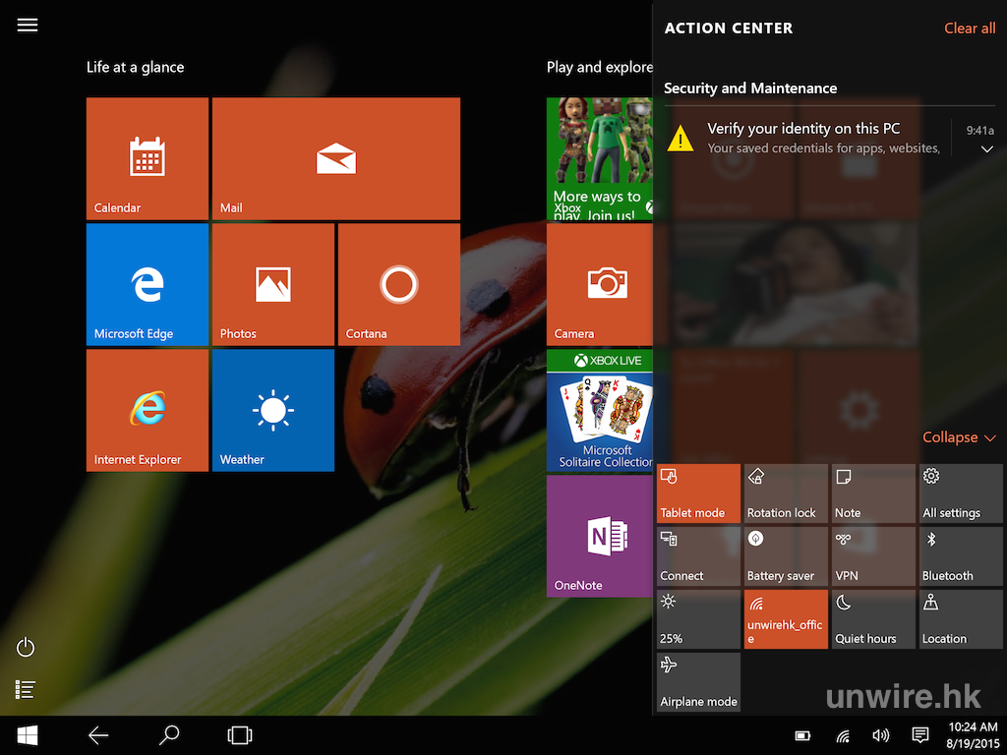Open the Power options menu
The height and width of the screenshot is (755, 1007).
pyautogui.click(x=27, y=647)
